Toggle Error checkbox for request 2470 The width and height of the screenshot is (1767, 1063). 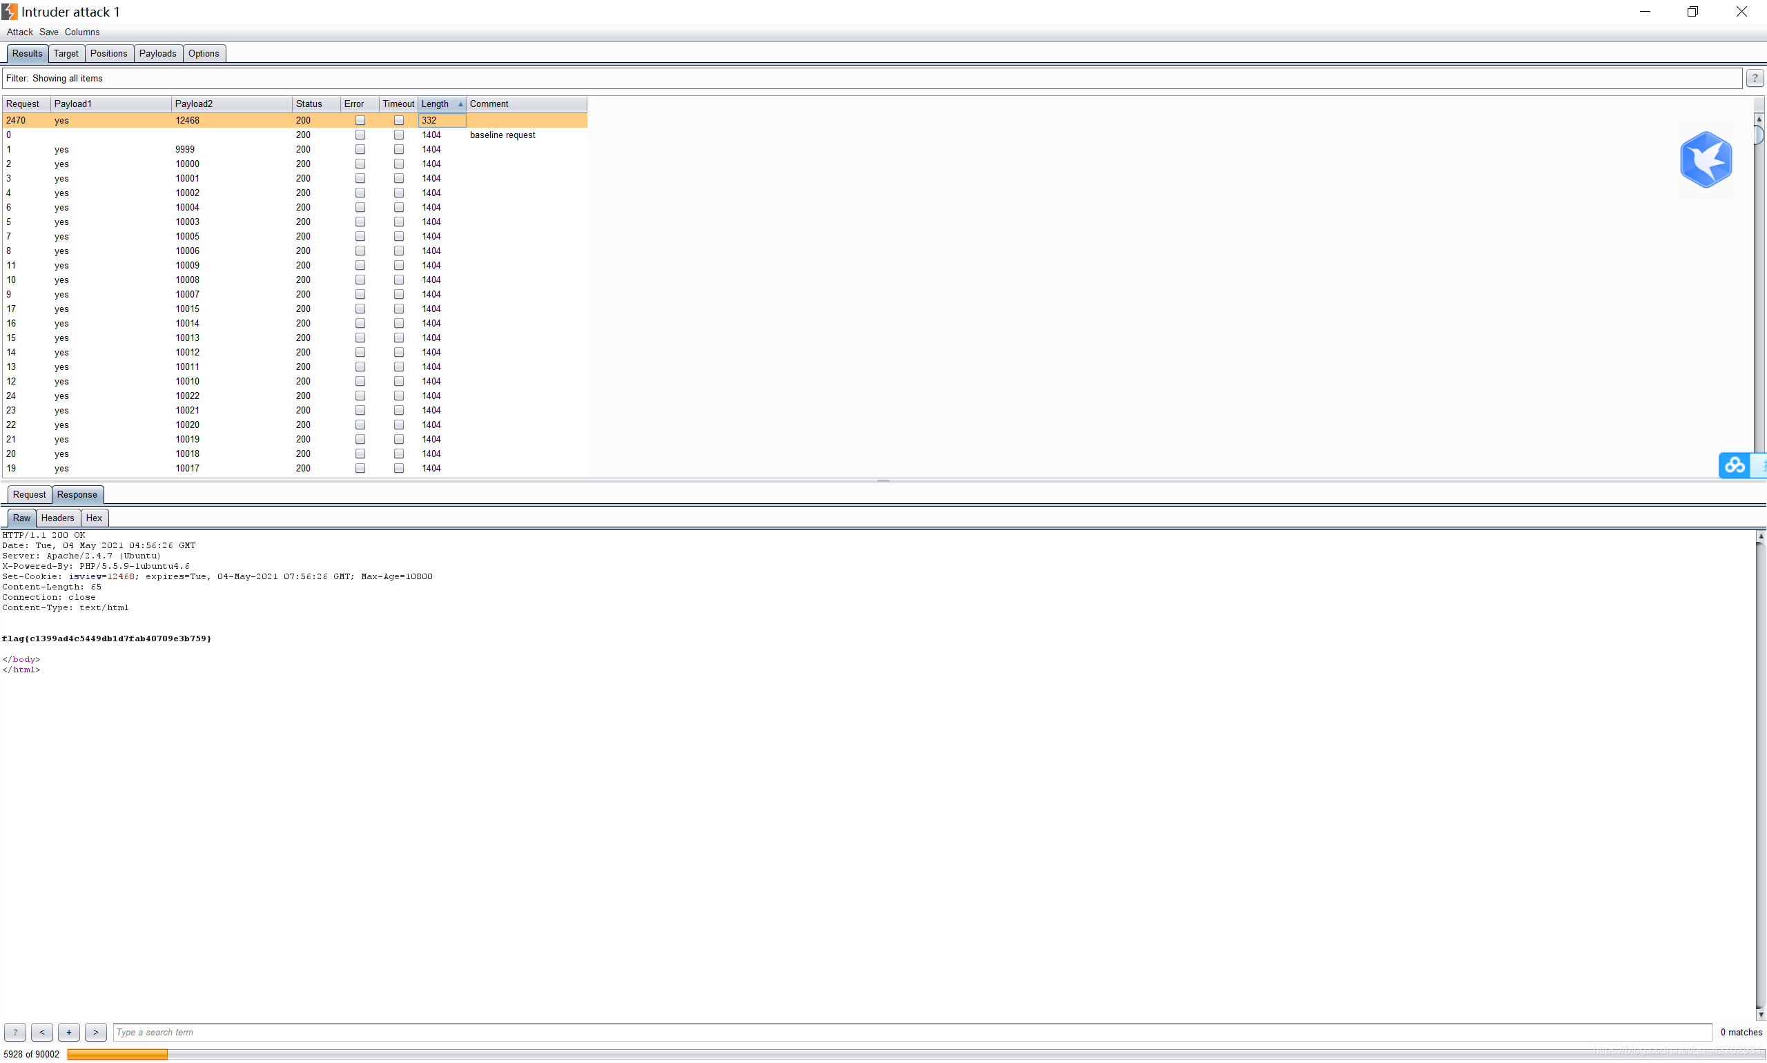[x=360, y=120]
